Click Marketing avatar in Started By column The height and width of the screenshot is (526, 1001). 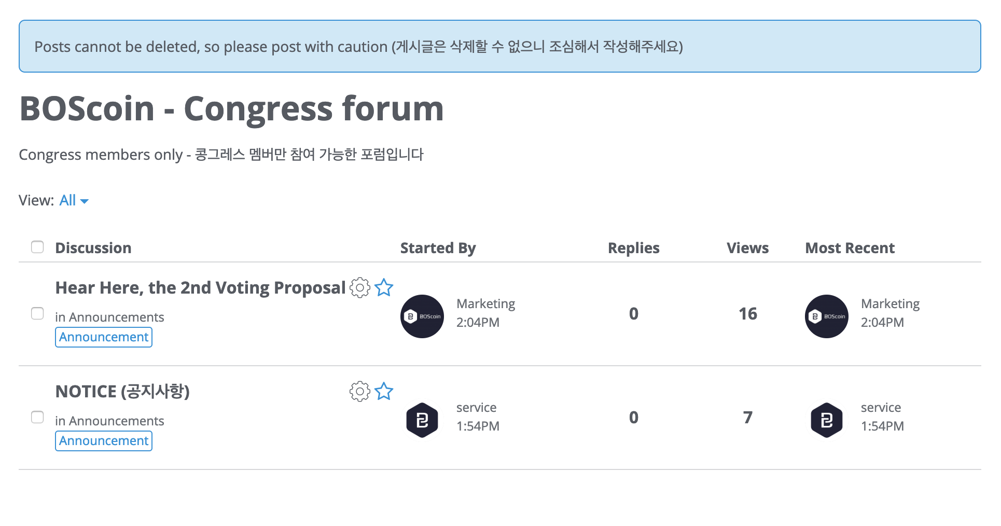[x=422, y=316]
